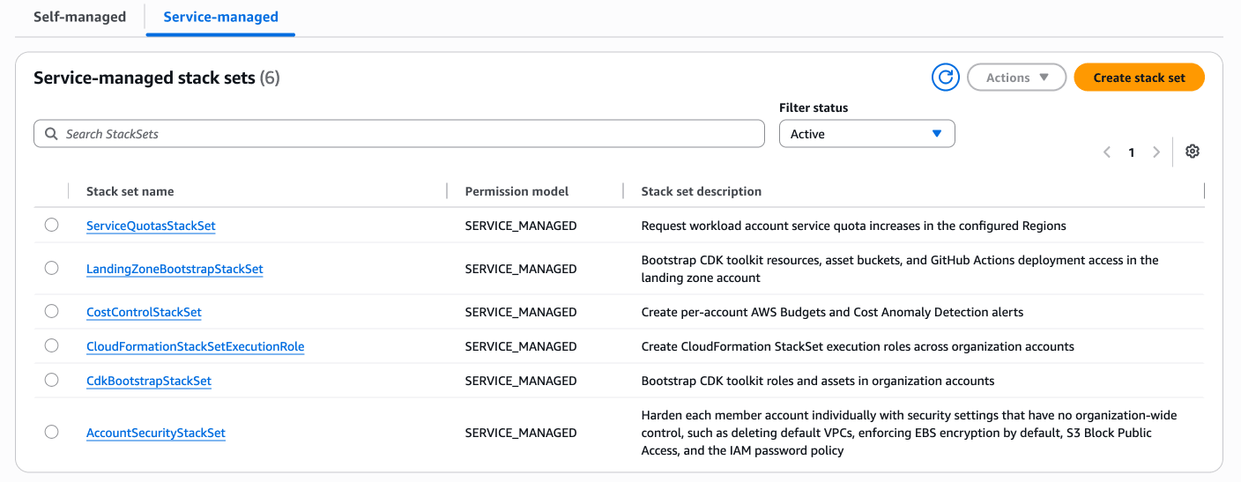Click description 'Request workload account service quota increases'

point(854,226)
